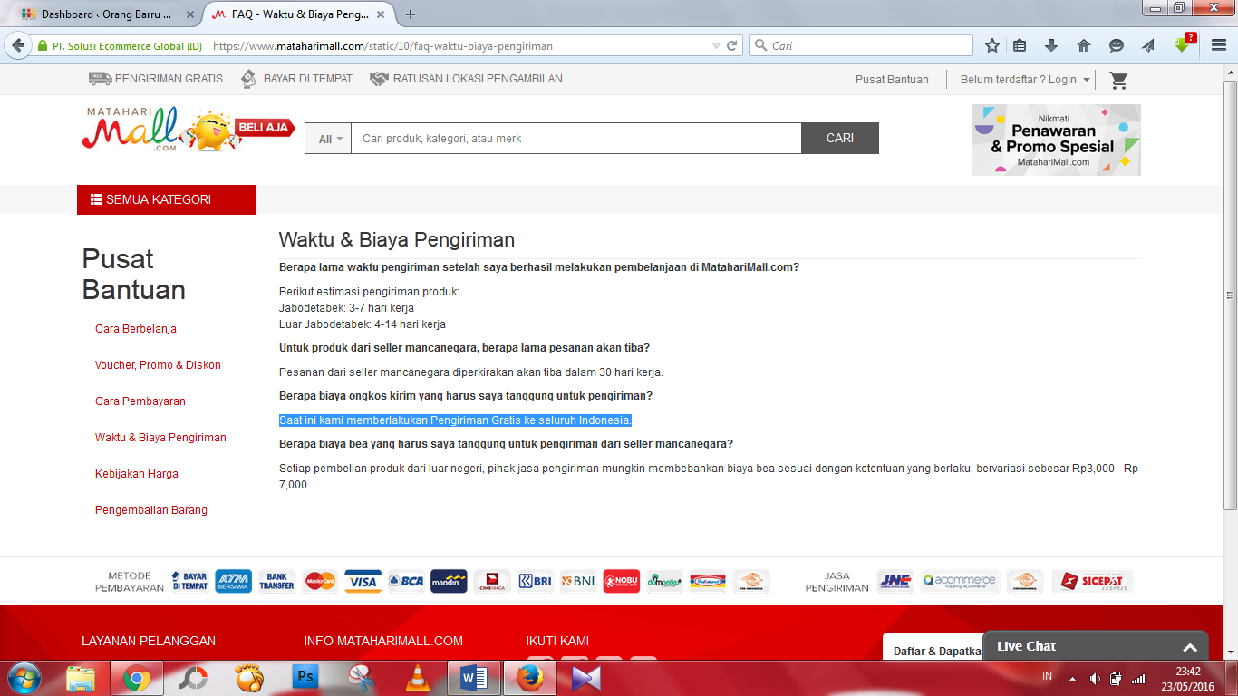
Task: Click the Visa payment logo
Action: (363, 582)
